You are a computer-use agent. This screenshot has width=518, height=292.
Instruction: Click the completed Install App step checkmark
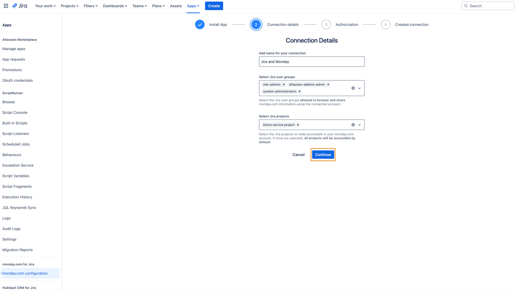(200, 25)
